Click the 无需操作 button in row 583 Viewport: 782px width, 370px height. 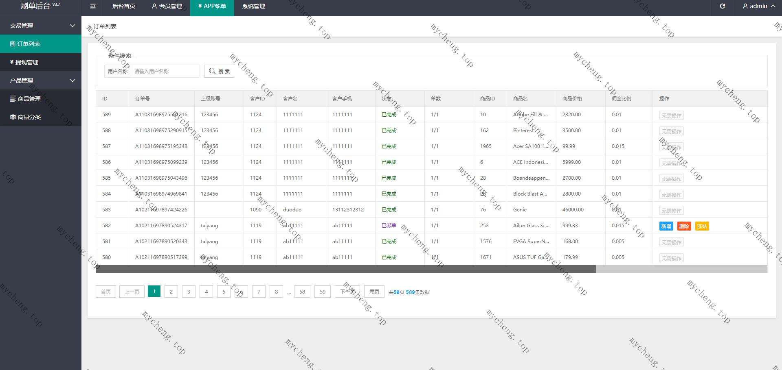[x=671, y=211]
